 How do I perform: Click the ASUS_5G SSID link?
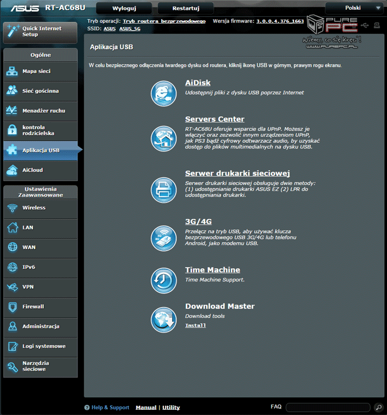(x=129, y=28)
